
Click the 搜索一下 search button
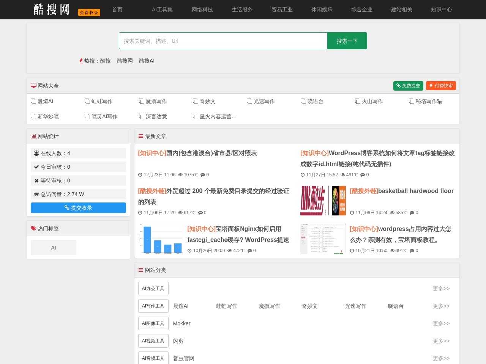pyautogui.click(x=347, y=41)
